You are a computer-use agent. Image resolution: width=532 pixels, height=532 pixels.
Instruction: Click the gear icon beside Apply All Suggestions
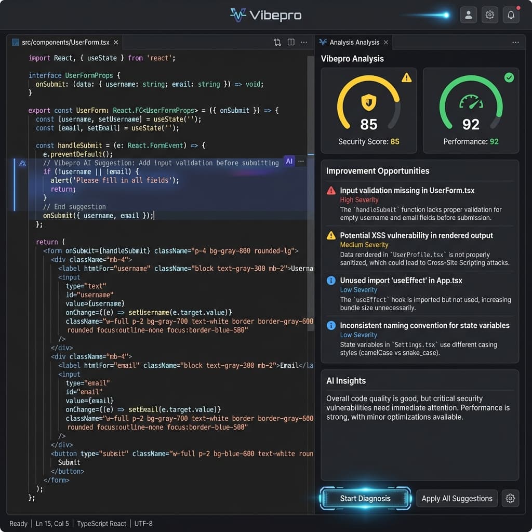511,498
